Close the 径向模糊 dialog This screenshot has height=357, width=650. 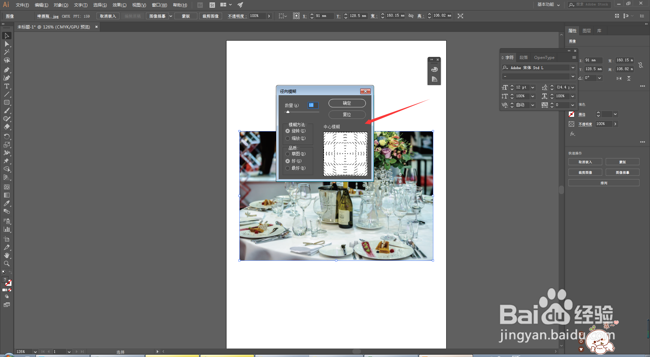tap(365, 91)
